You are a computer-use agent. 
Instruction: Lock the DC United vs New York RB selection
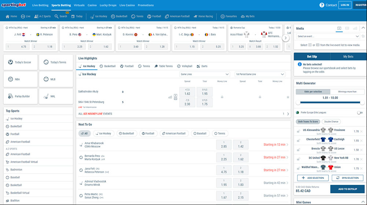click(298, 159)
